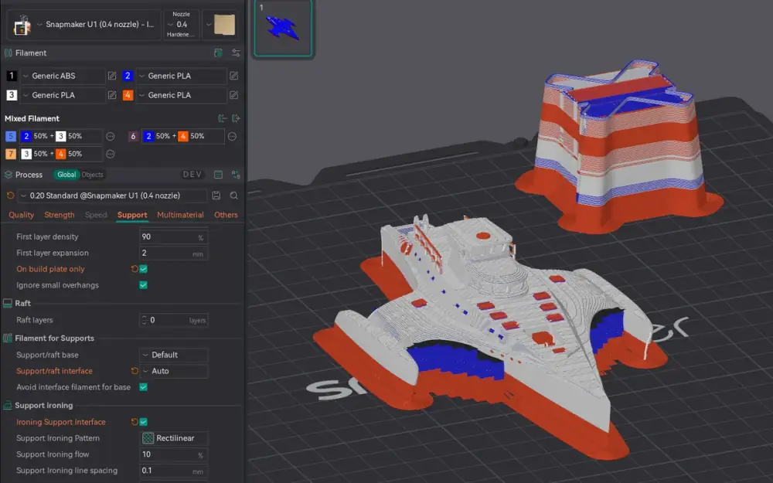Switch to the Quality tab

click(21, 215)
